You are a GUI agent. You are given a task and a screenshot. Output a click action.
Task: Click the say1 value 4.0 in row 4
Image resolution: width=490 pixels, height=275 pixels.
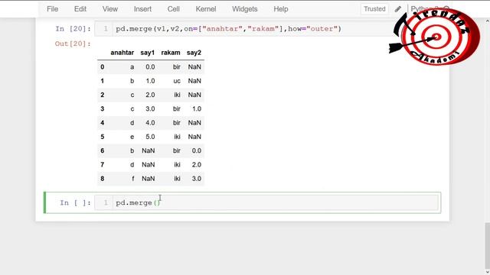click(150, 123)
